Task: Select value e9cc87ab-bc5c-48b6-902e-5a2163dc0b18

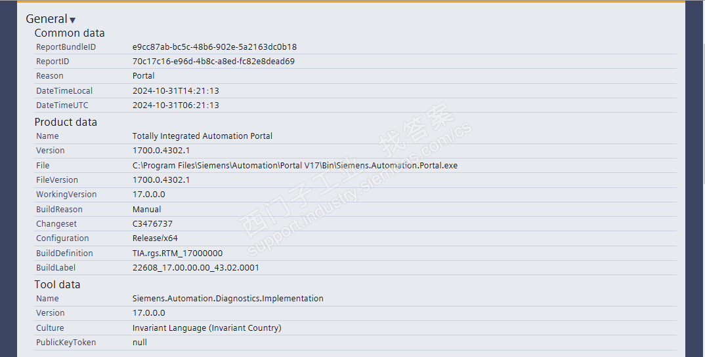Action: tap(215, 47)
